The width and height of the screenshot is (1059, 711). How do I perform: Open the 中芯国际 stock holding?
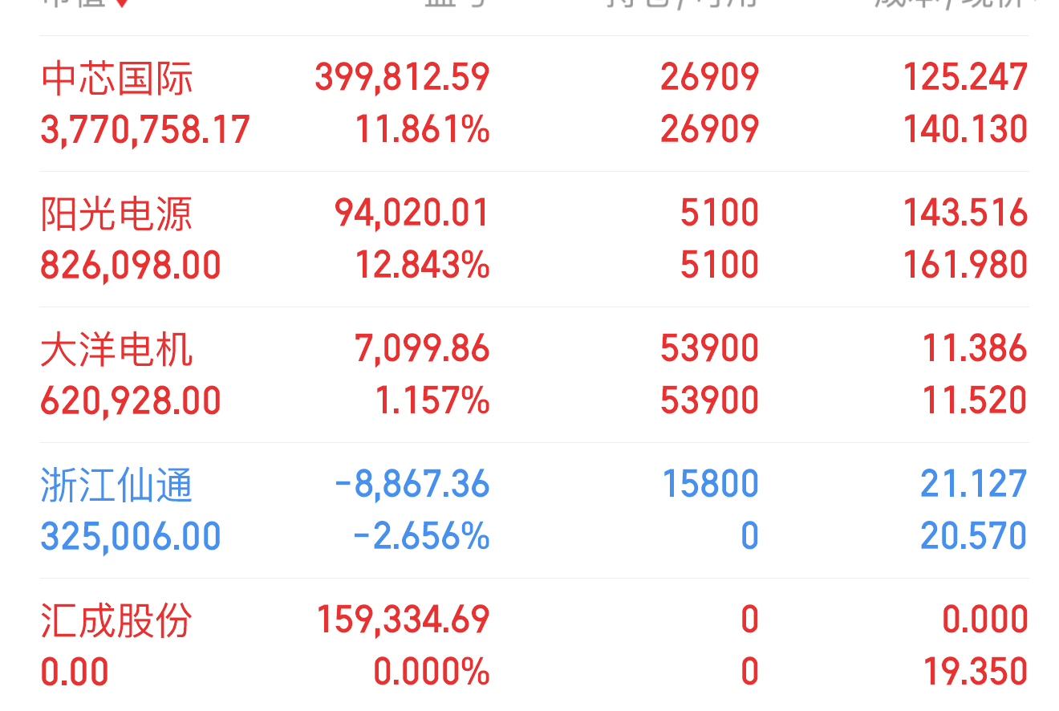(x=534, y=104)
